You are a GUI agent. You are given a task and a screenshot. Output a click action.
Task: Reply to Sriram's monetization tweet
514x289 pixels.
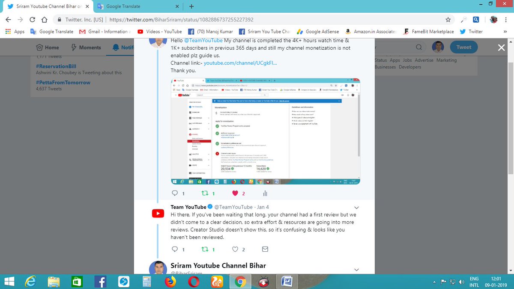coord(175,194)
